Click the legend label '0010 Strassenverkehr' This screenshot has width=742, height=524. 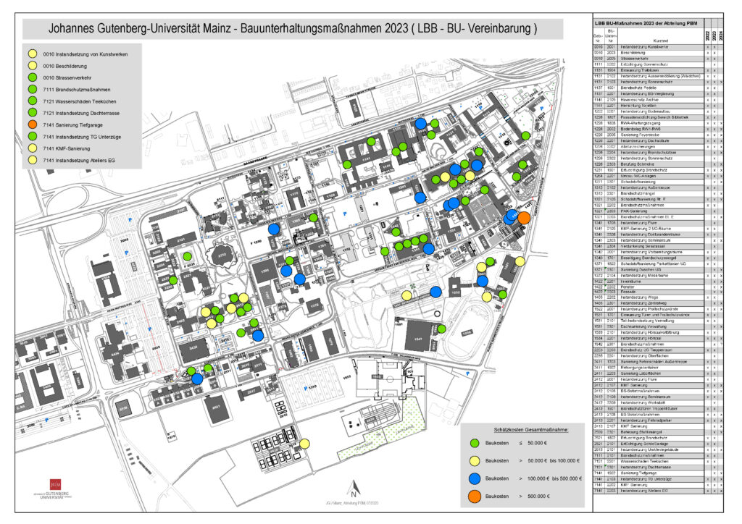67,77
